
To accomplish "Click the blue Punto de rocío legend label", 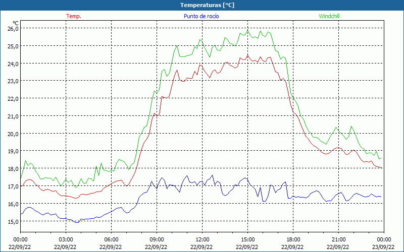I will pyautogui.click(x=201, y=16).
